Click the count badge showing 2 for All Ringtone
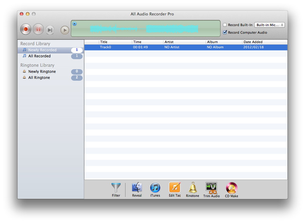 point(77,77)
